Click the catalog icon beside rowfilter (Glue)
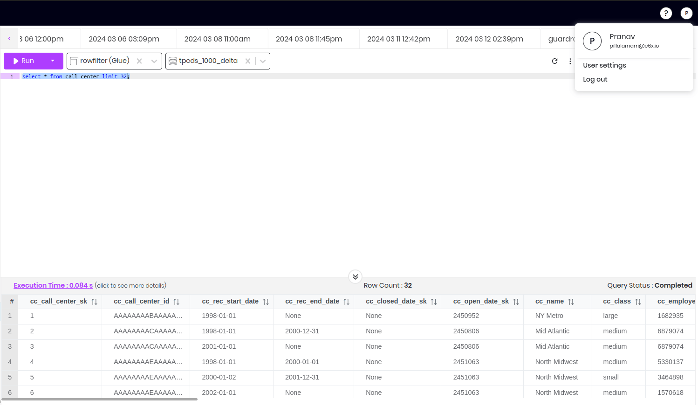This screenshot has width=698, height=407. click(x=74, y=61)
